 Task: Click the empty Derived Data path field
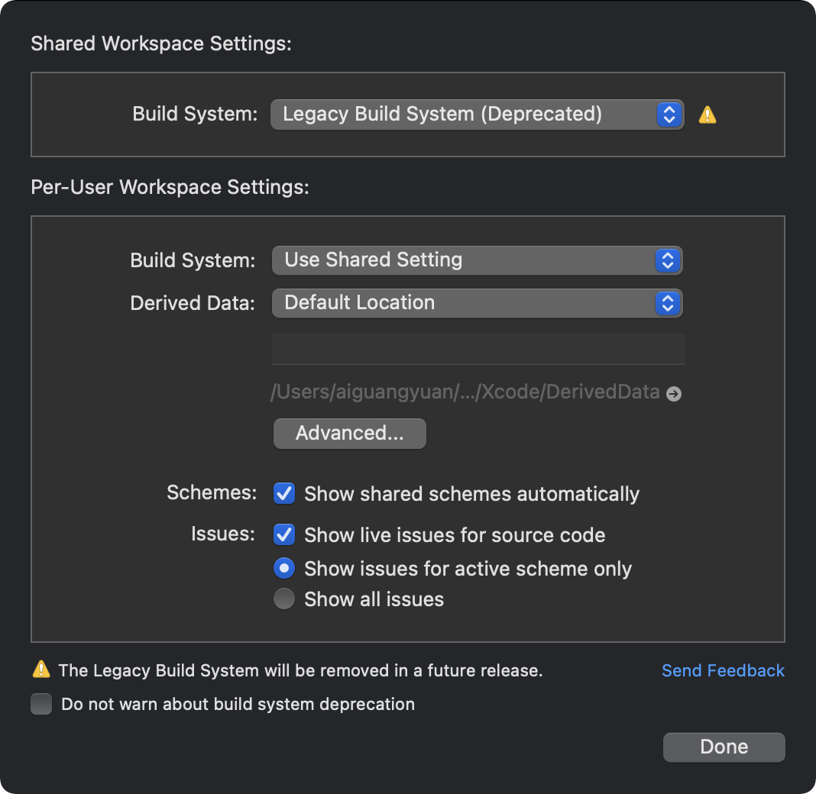pos(478,350)
